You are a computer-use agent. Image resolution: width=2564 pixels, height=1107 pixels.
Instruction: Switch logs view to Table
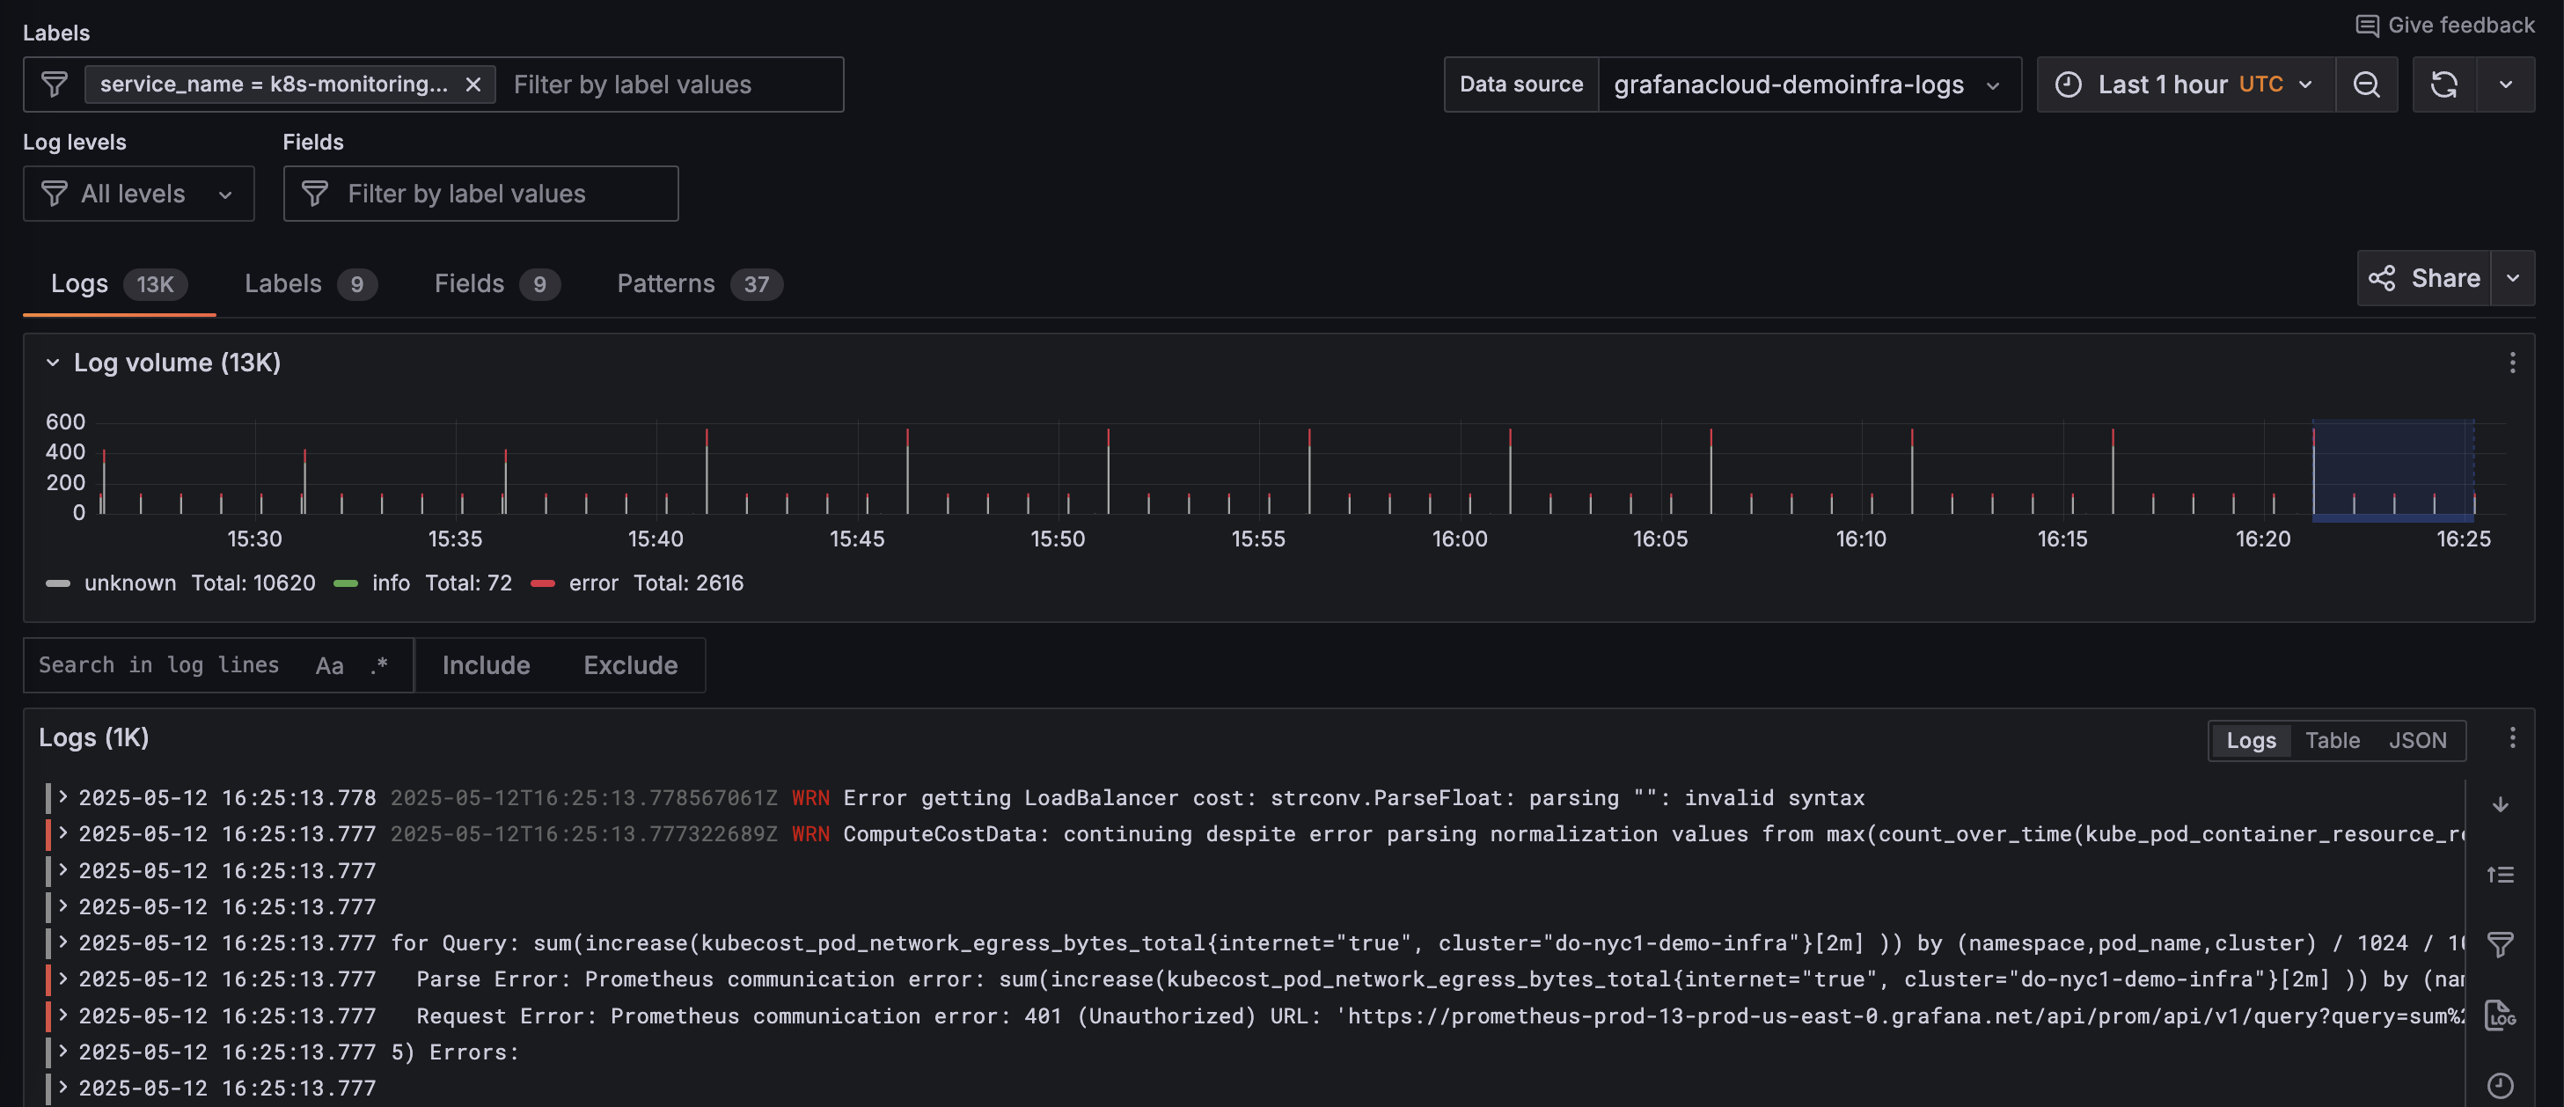pos(2332,741)
